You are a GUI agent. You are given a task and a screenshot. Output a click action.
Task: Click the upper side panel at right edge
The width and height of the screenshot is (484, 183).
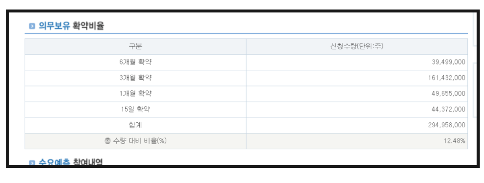point(475,29)
